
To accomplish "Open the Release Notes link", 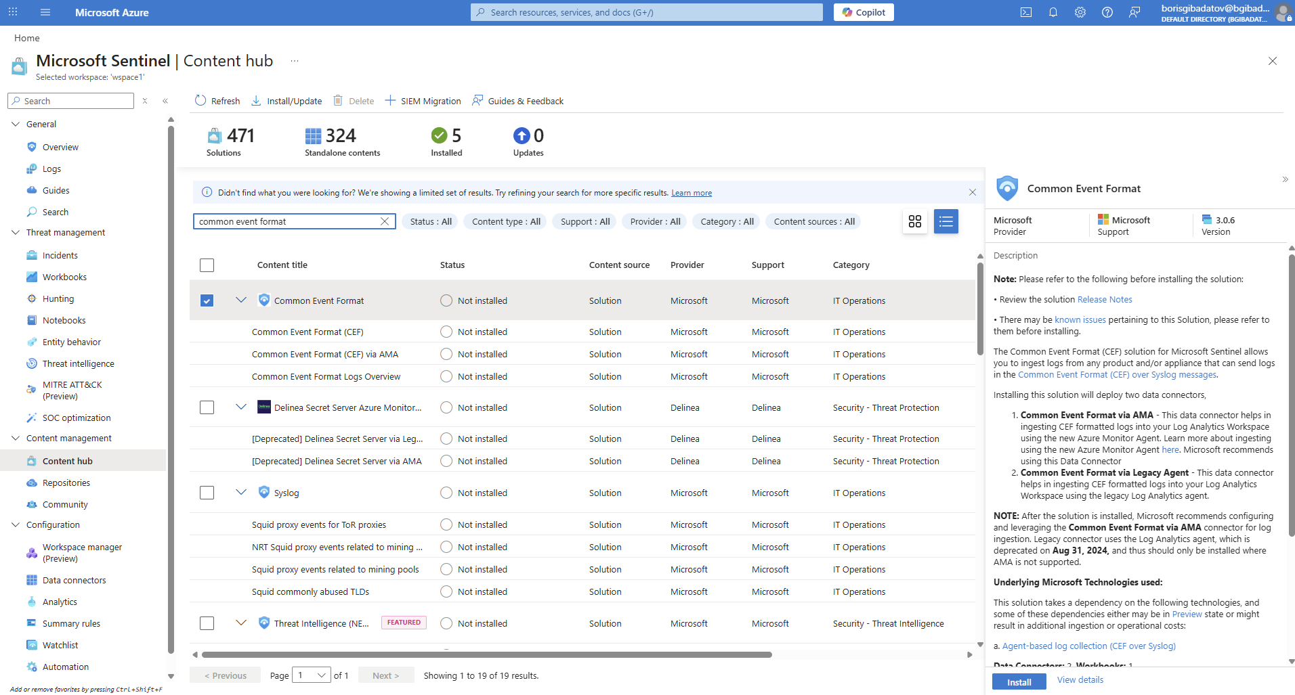I will (x=1104, y=300).
